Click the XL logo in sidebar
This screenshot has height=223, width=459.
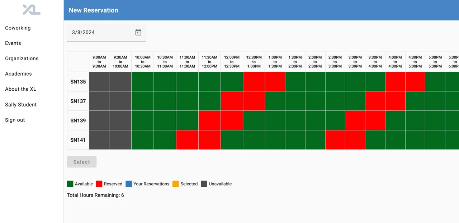[x=32, y=10]
